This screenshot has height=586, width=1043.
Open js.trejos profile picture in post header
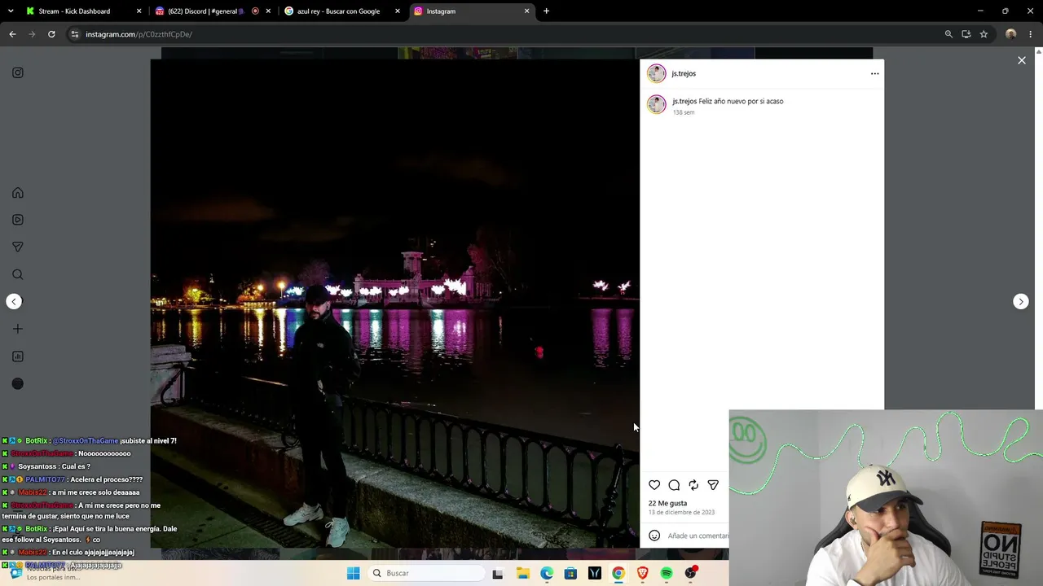pos(657,73)
